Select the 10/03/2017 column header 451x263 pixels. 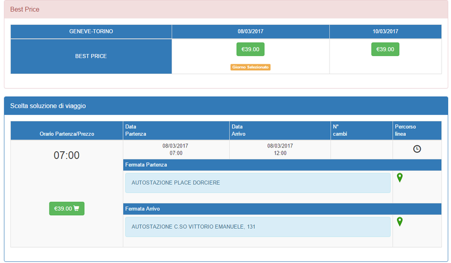(x=385, y=32)
